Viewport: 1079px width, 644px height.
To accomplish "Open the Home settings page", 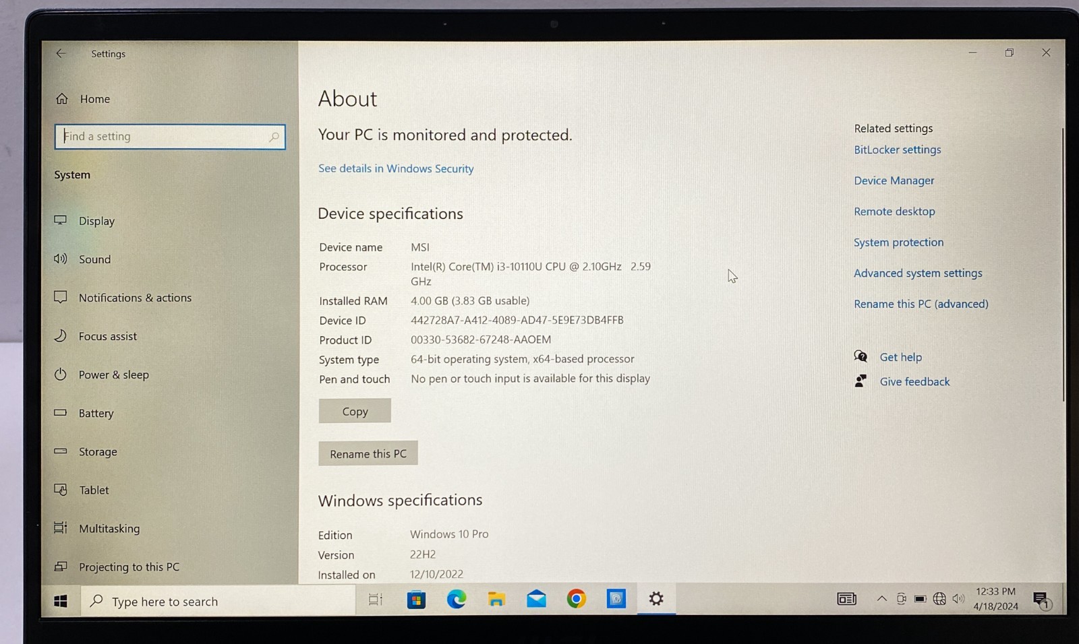I will pos(83,99).
